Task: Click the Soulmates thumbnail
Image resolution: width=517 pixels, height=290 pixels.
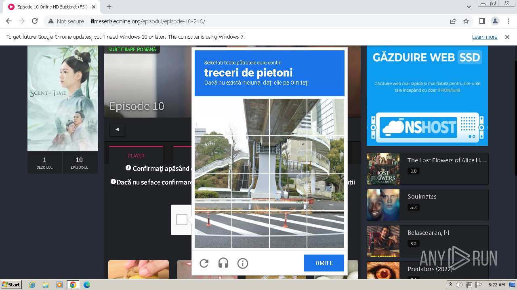Action: click(383, 205)
